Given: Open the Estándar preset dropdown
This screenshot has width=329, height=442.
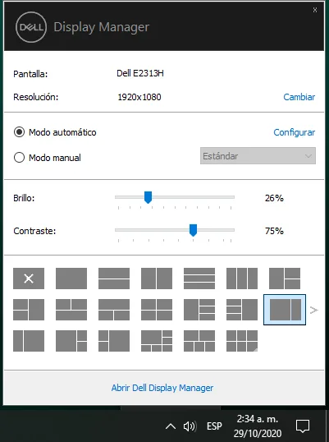Looking at the screenshot, I should 258,155.
